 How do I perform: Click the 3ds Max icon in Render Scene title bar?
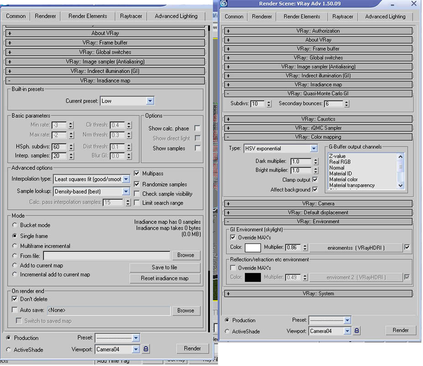[224, 4]
